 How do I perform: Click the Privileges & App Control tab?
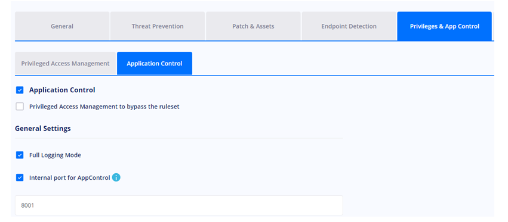click(x=445, y=26)
